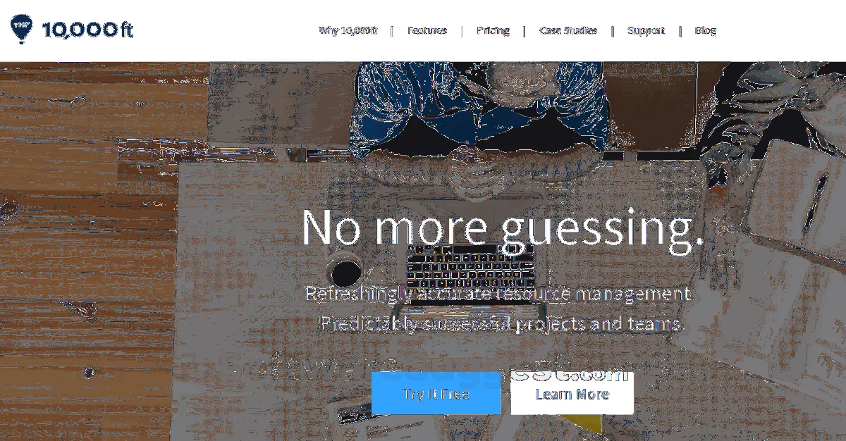Click the white Learn More button
Viewport: 846px width, 441px height.
click(572, 394)
